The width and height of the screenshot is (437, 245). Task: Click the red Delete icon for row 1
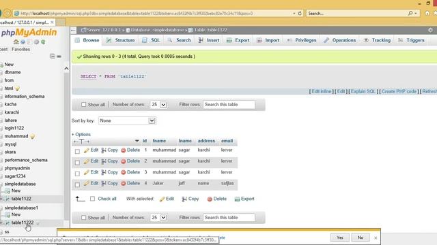[x=124, y=150]
